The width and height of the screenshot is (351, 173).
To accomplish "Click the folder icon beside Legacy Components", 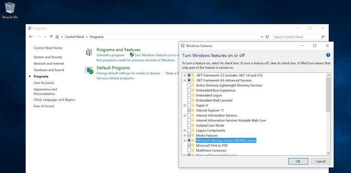I will (x=193, y=130).
